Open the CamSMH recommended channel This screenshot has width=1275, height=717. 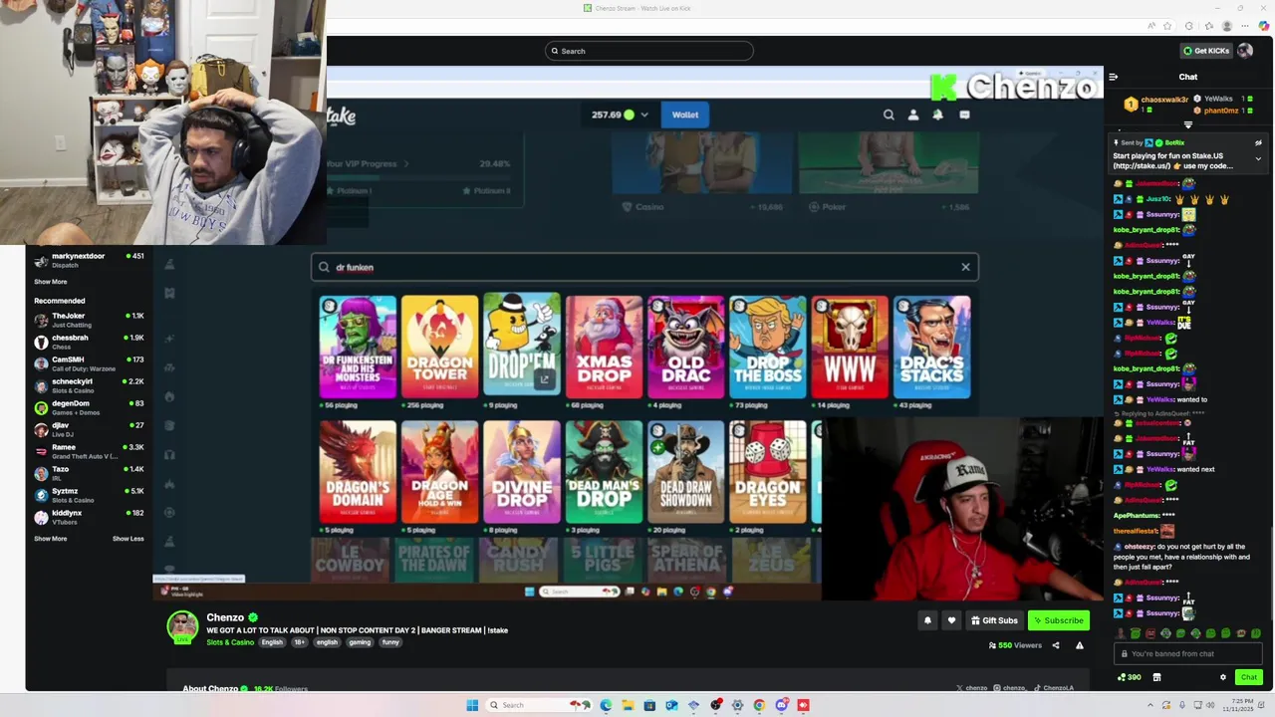(x=89, y=363)
